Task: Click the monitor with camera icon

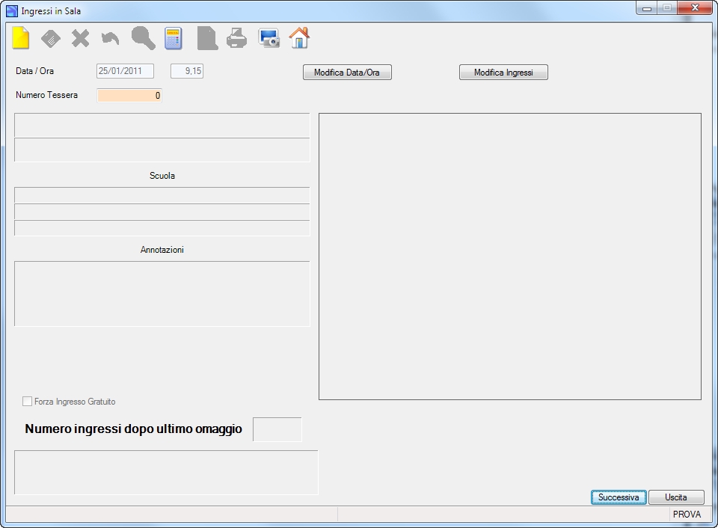Action: [x=269, y=38]
